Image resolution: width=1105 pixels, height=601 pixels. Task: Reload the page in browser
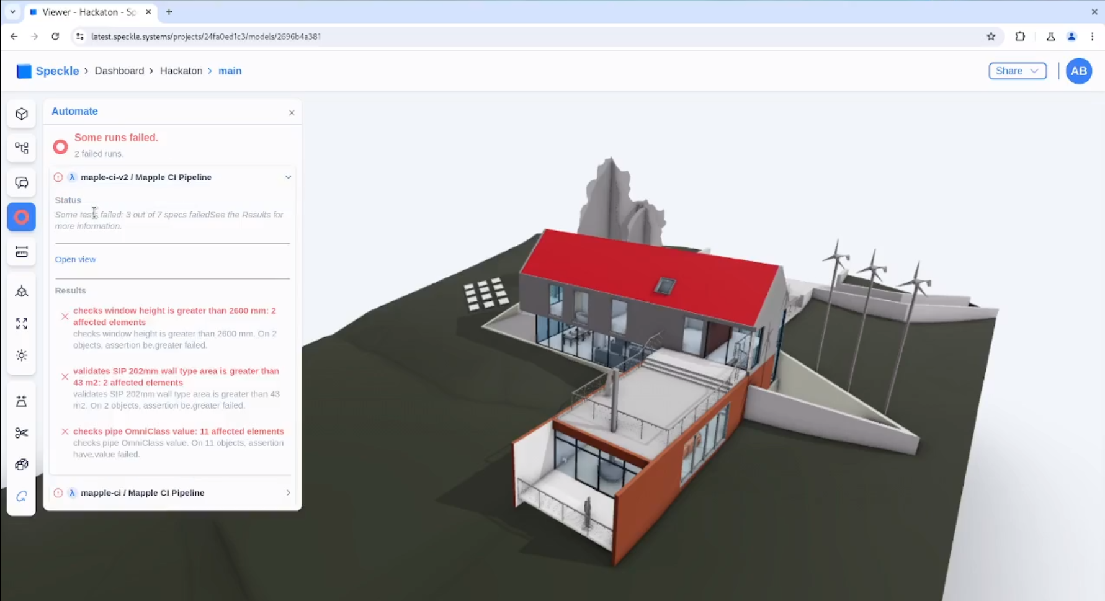55,37
